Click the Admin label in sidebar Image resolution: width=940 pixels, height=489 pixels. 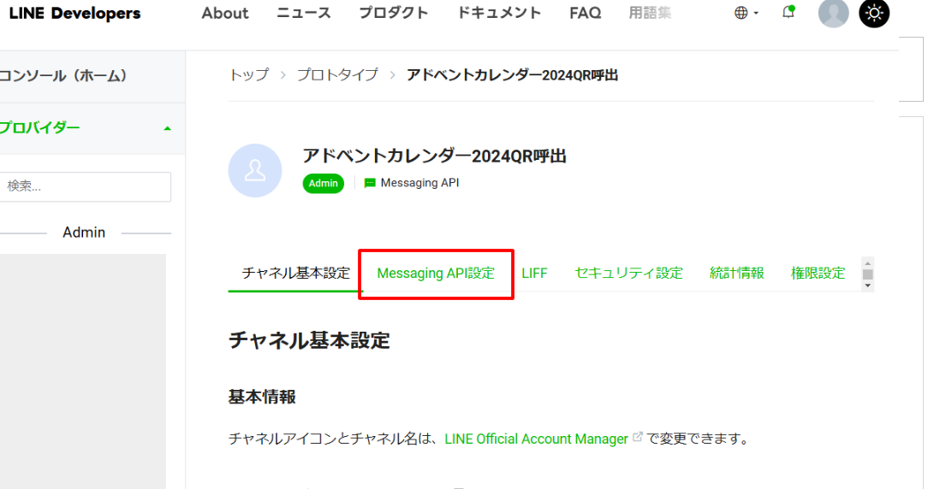coord(84,233)
